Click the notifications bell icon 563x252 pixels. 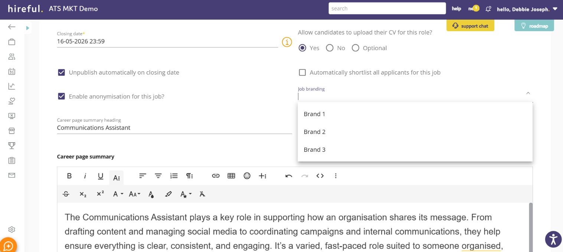click(x=488, y=9)
